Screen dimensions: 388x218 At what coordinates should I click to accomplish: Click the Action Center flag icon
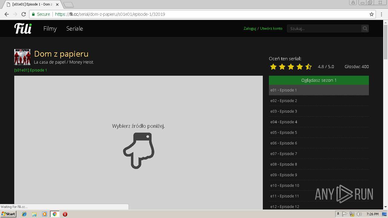[345, 214]
